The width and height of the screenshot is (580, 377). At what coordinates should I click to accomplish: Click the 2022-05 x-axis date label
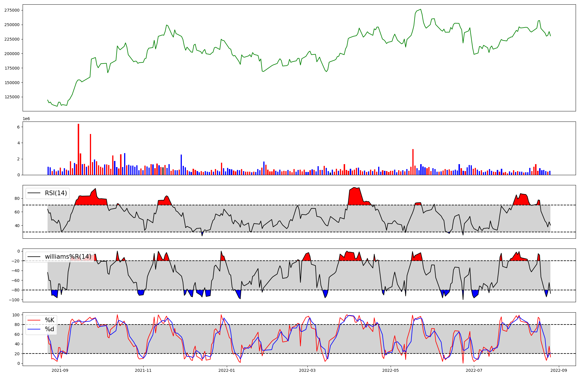point(390,370)
